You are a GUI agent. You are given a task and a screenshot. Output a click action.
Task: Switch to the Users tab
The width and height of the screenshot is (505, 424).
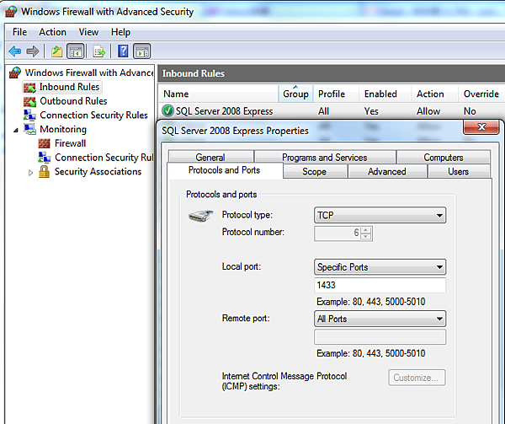[x=459, y=171]
